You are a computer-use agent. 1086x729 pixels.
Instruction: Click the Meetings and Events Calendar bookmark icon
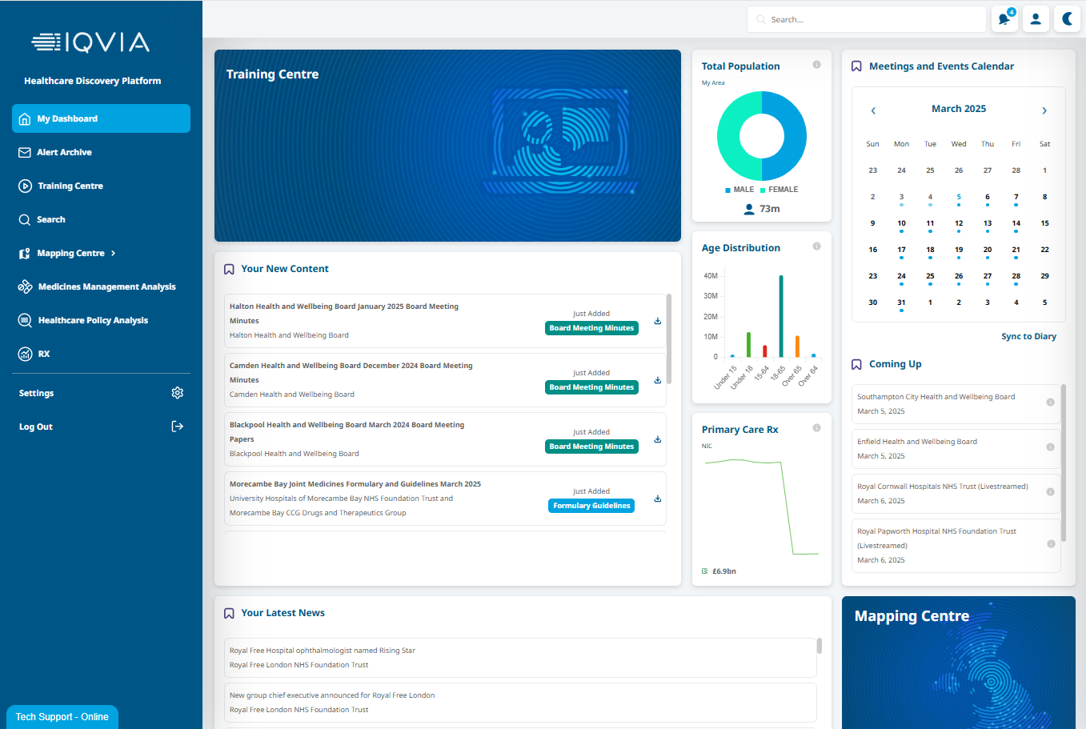(x=856, y=66)
